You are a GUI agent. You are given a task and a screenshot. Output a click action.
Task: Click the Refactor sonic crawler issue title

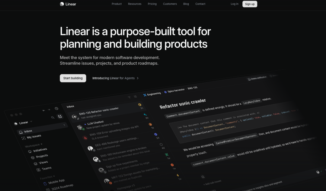(x=183, y=104)
